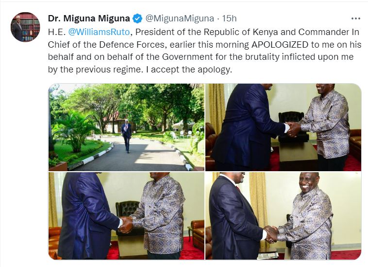Open Dr. Miguna Miguna's profile avatar
Viewport: 368px width, 267px height.
click(25, 27)
